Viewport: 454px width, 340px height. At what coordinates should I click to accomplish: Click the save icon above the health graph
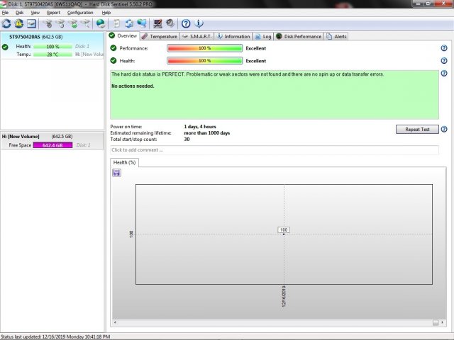click(x=116, y=173)
